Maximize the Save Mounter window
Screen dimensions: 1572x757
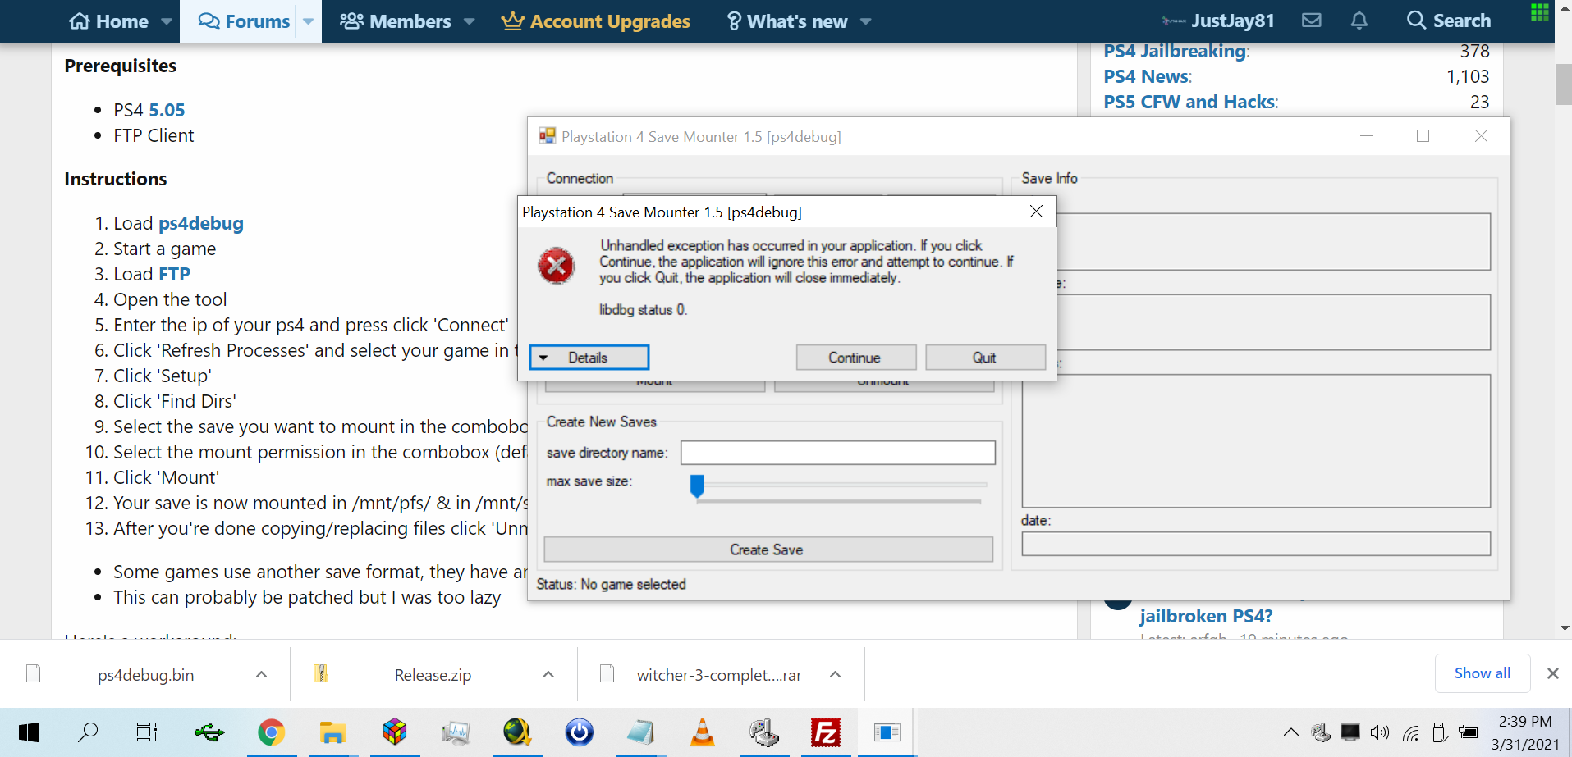(1423, 136)
